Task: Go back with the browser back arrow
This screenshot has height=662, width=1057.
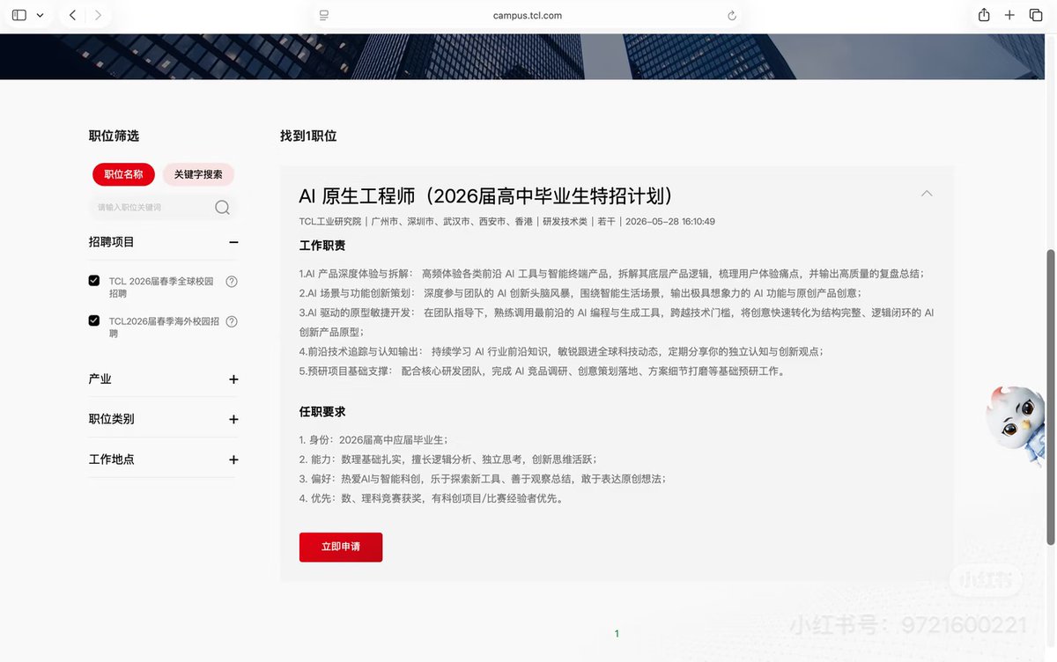Action: pos(72,15)
